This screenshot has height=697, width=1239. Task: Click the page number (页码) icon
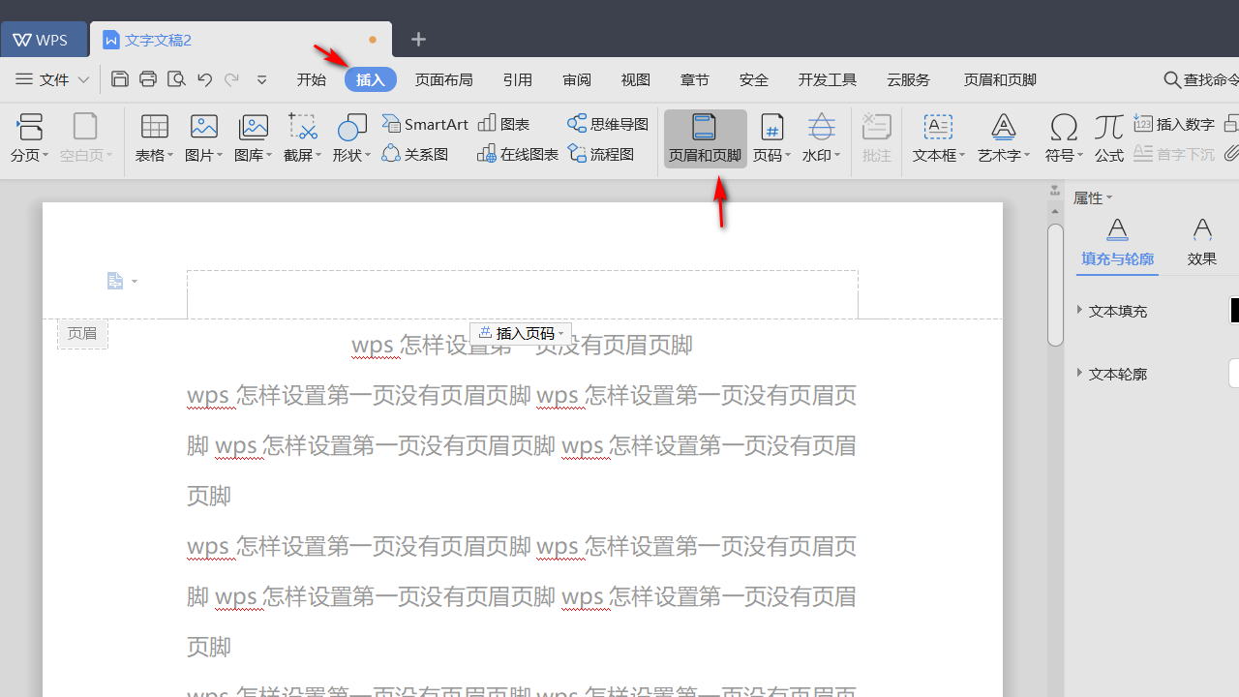(771, 127)
